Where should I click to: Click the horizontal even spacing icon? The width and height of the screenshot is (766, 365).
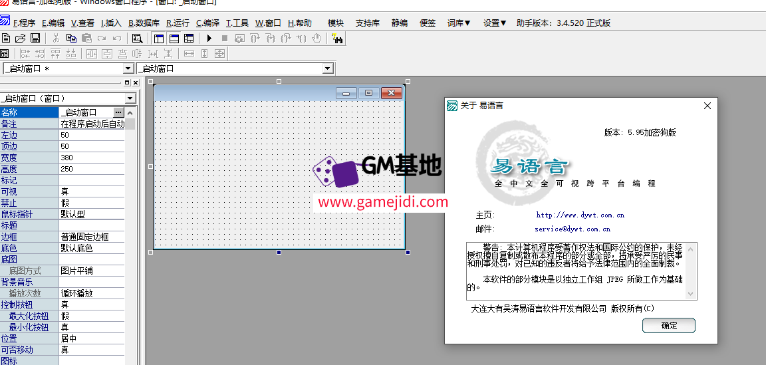pos(153,53)
